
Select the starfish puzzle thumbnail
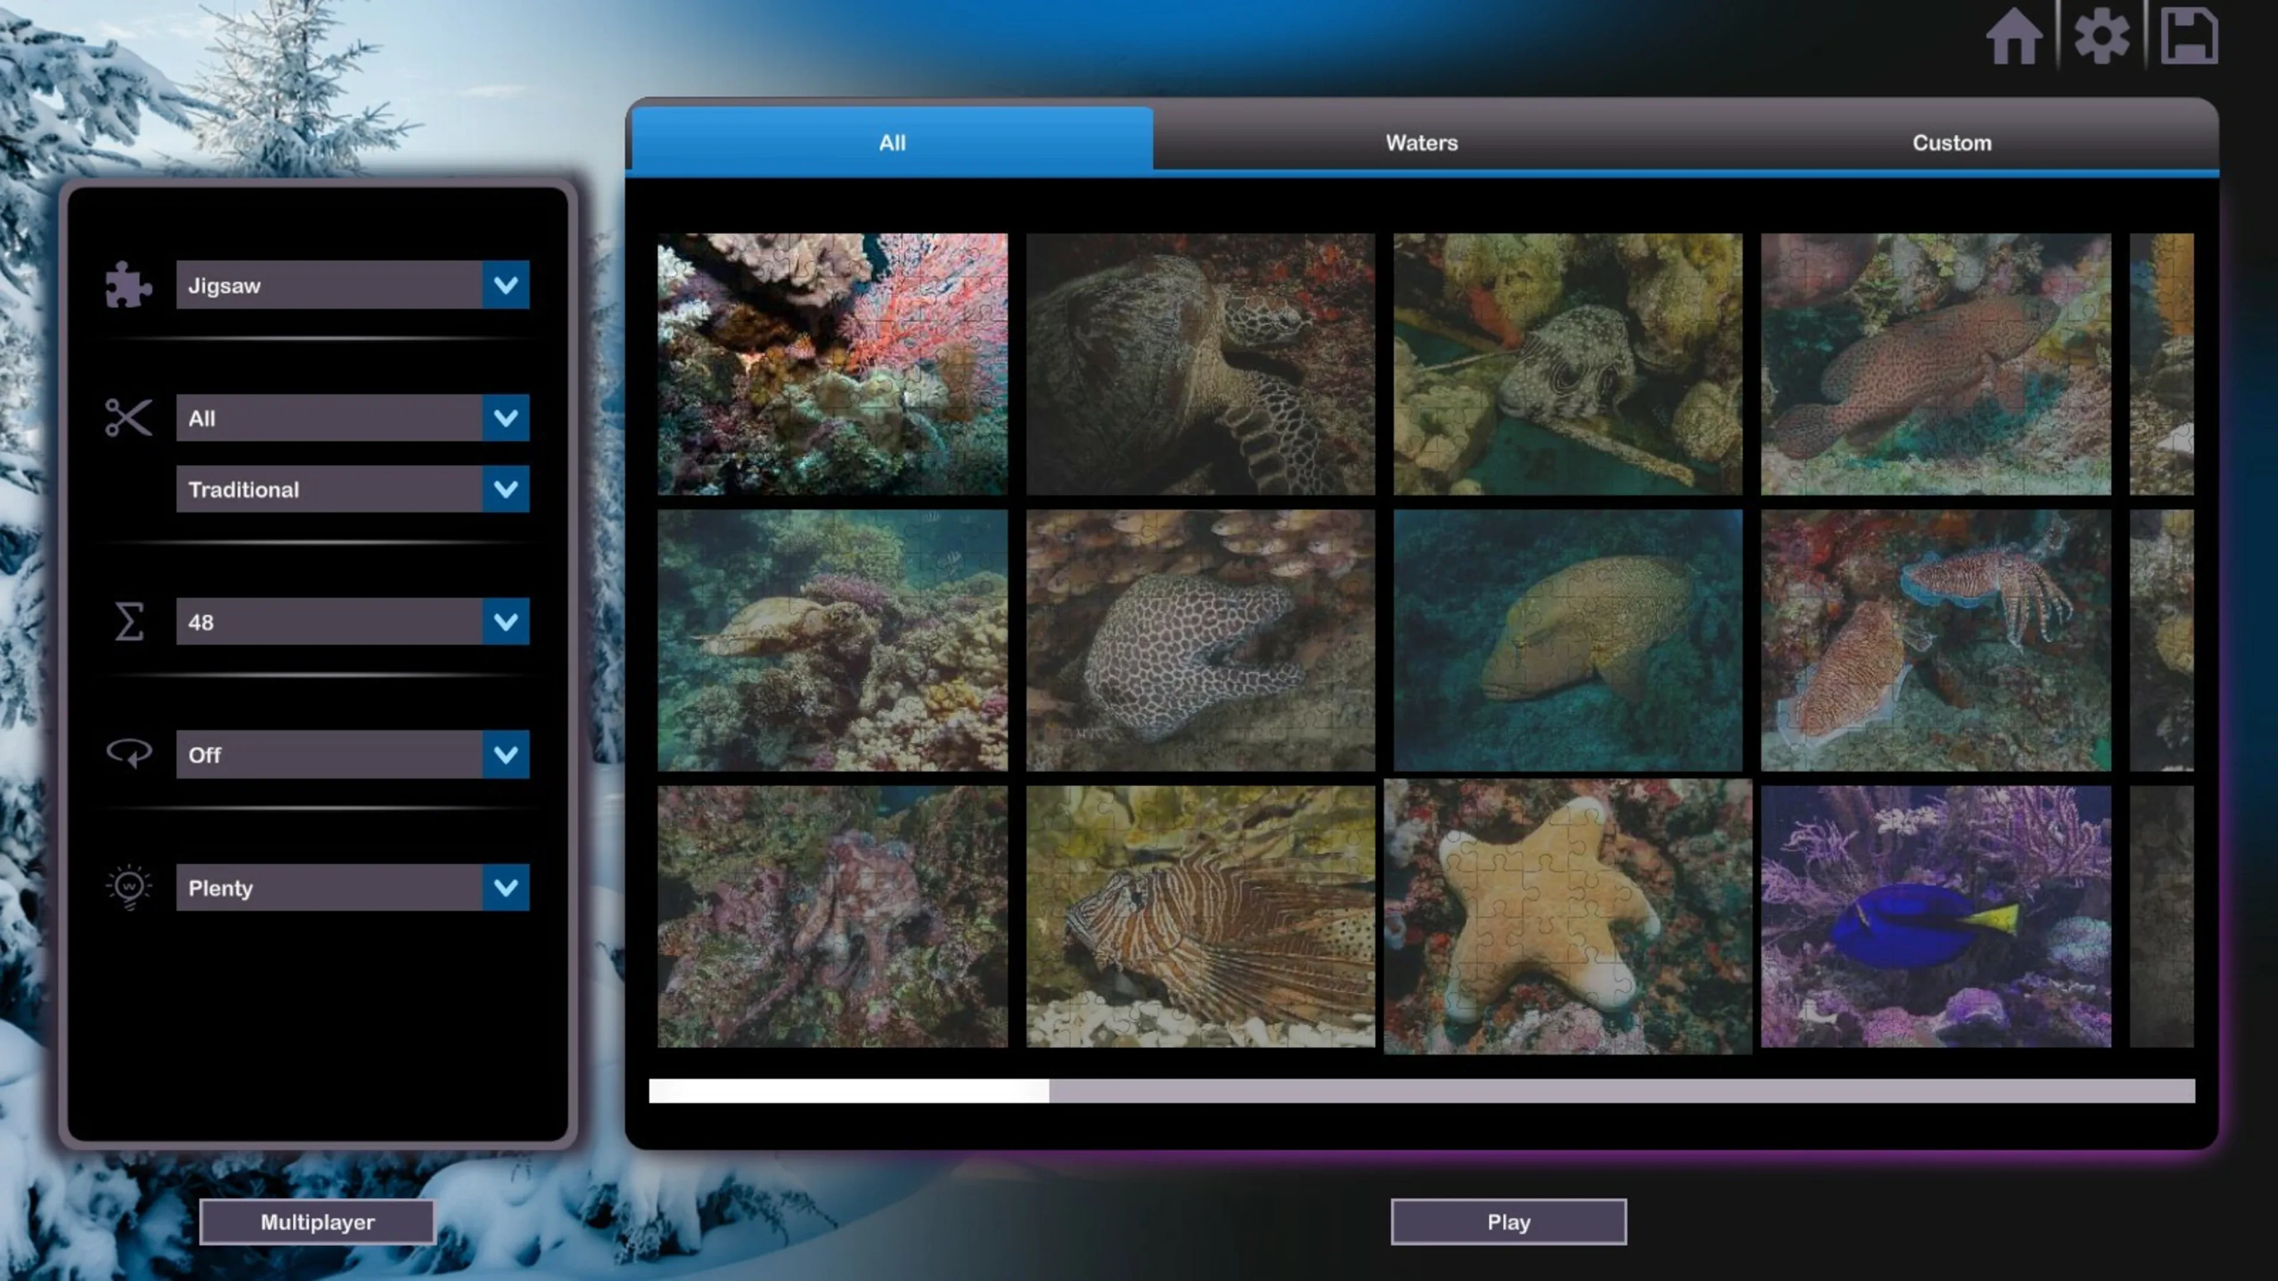pyautogui.click(x=1567, y=916)
